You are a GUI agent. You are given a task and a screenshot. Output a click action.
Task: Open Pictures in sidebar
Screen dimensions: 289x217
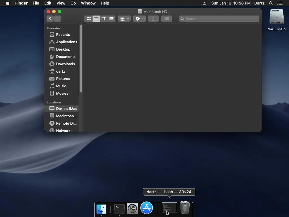(62, 79)
